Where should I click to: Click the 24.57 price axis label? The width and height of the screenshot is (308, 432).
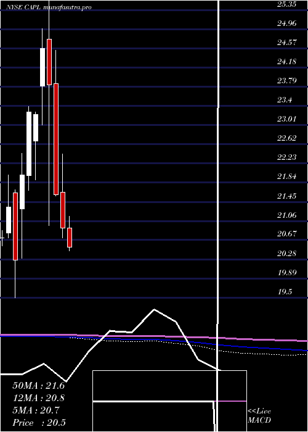click(287, 43)
